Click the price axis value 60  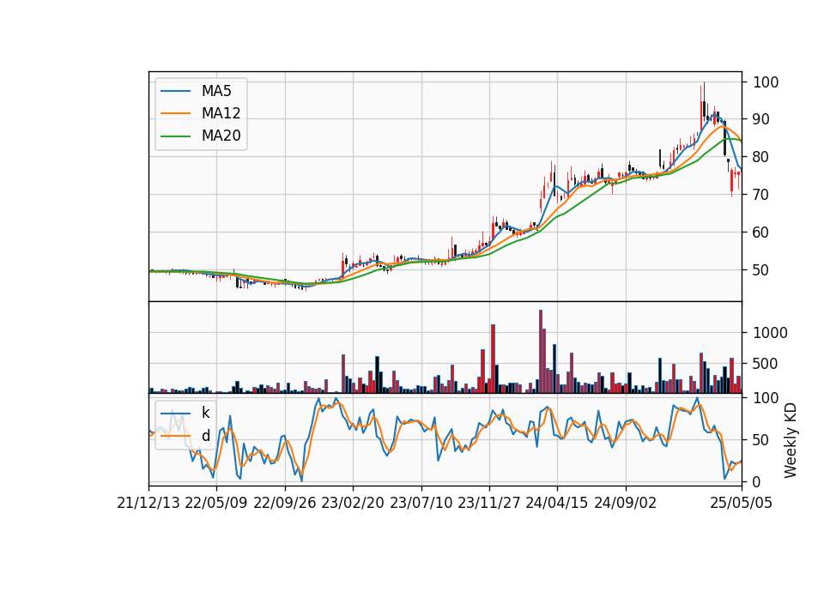[761, 233]
